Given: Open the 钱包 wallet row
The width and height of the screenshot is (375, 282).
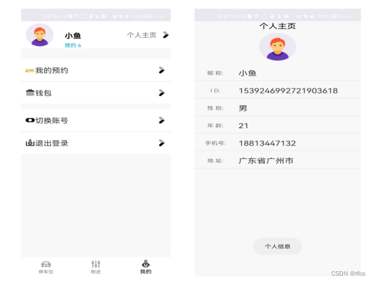Looking at the screenshot, I should tap(96, 93).
